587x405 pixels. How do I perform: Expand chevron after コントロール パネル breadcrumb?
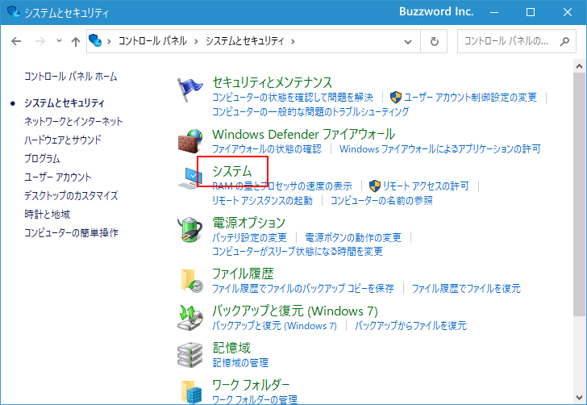[196, 41]
